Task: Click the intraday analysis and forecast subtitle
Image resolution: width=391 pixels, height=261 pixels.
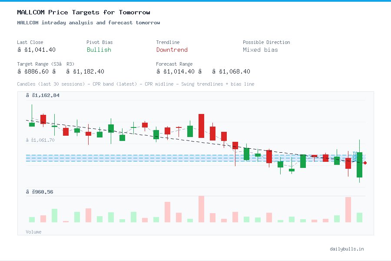Action: [x=89, y=23]
